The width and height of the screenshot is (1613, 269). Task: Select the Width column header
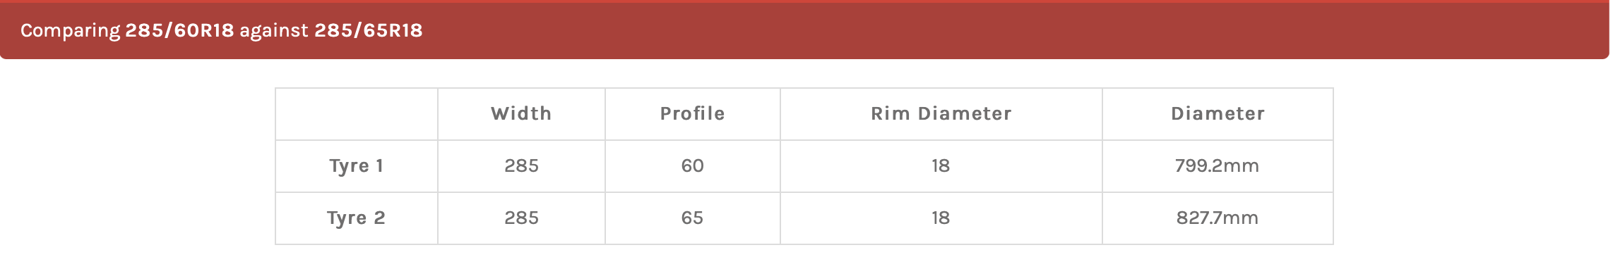coord(521,114)
